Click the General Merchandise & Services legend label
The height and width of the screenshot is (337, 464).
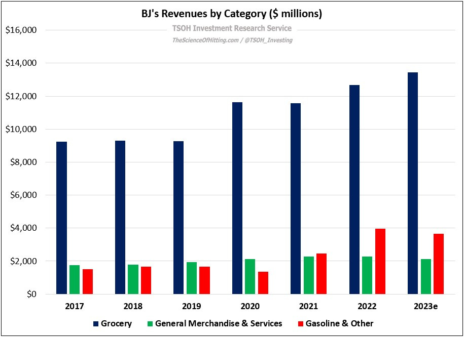click(x=219, y=324)
